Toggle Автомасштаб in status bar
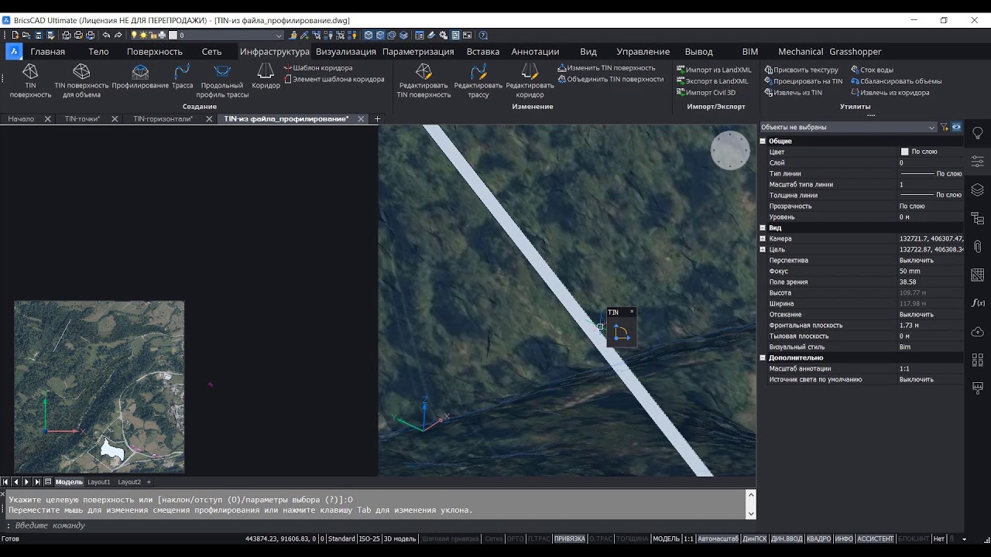This screenshot has height=557, width=991. (718, 539)
